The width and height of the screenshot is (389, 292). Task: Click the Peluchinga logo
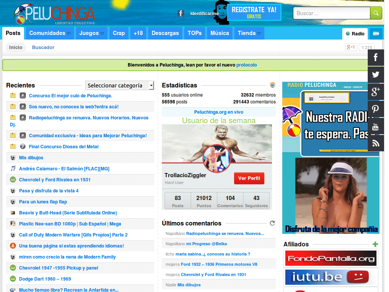[55, 14]
